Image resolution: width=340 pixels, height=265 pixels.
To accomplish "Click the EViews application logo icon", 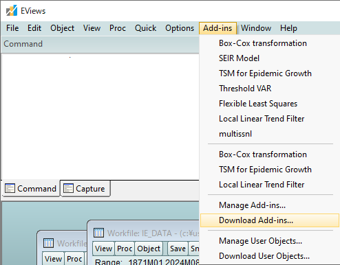I will pos(12,10).
